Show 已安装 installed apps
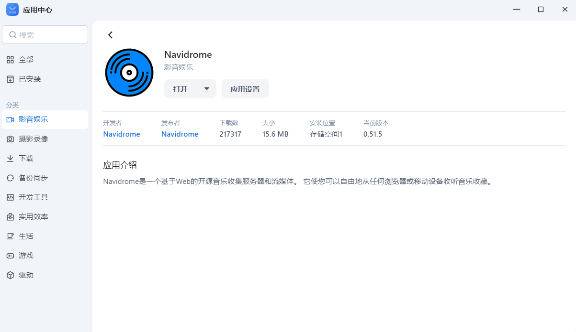The image size is (576, 332). click(45, 79)
